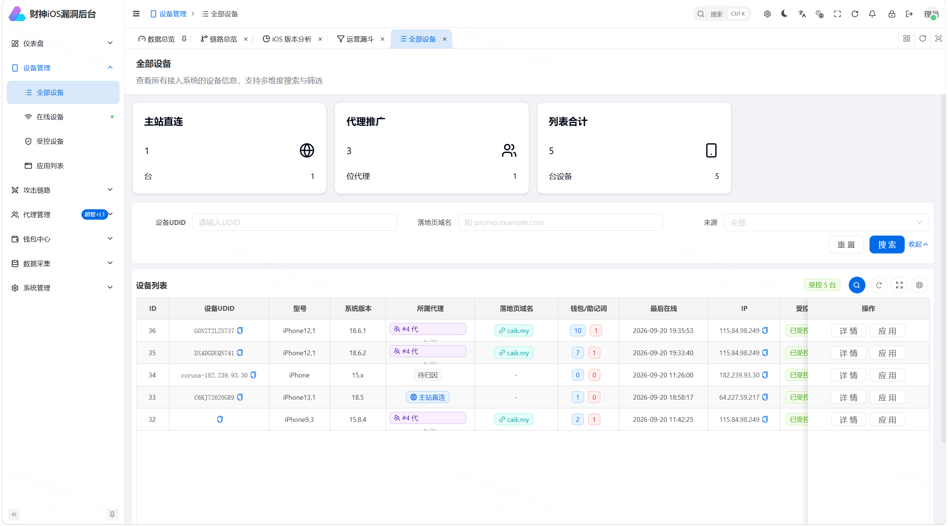Pin the 数据总览 tab
948x526 pixels.
coord(184,39)
